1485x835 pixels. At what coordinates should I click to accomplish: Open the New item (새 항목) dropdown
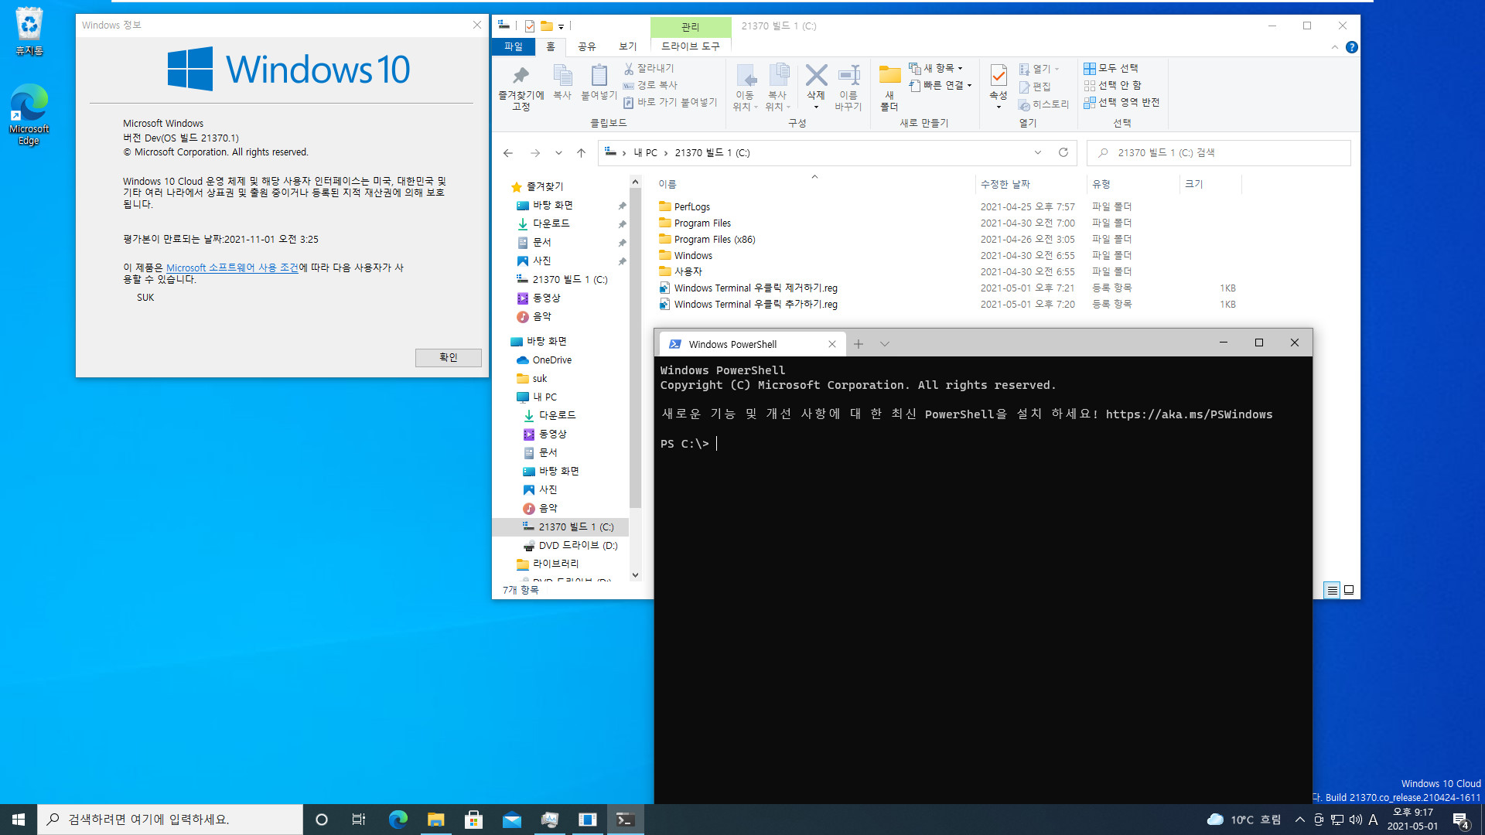[936, 68]
